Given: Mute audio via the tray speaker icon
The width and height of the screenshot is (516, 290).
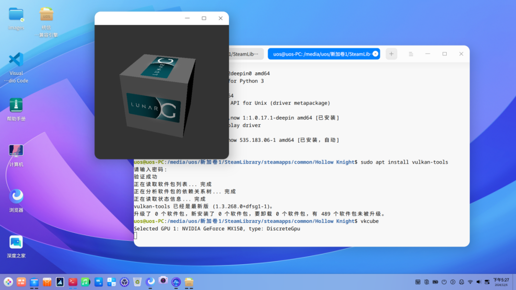Looking at the screenshot, I should [479, 282].
